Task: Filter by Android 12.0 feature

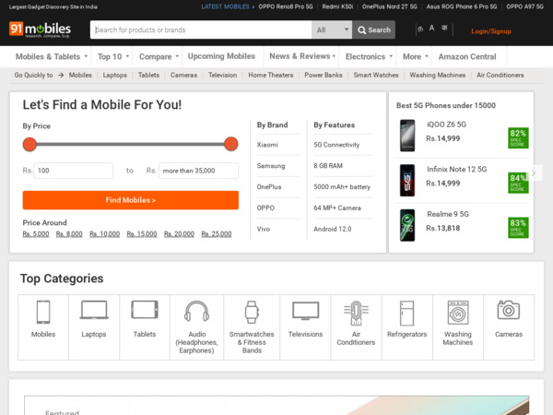Action: (332, 229)
